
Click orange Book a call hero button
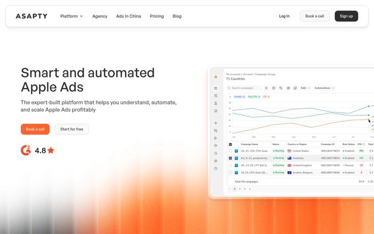tap(35, 129)
